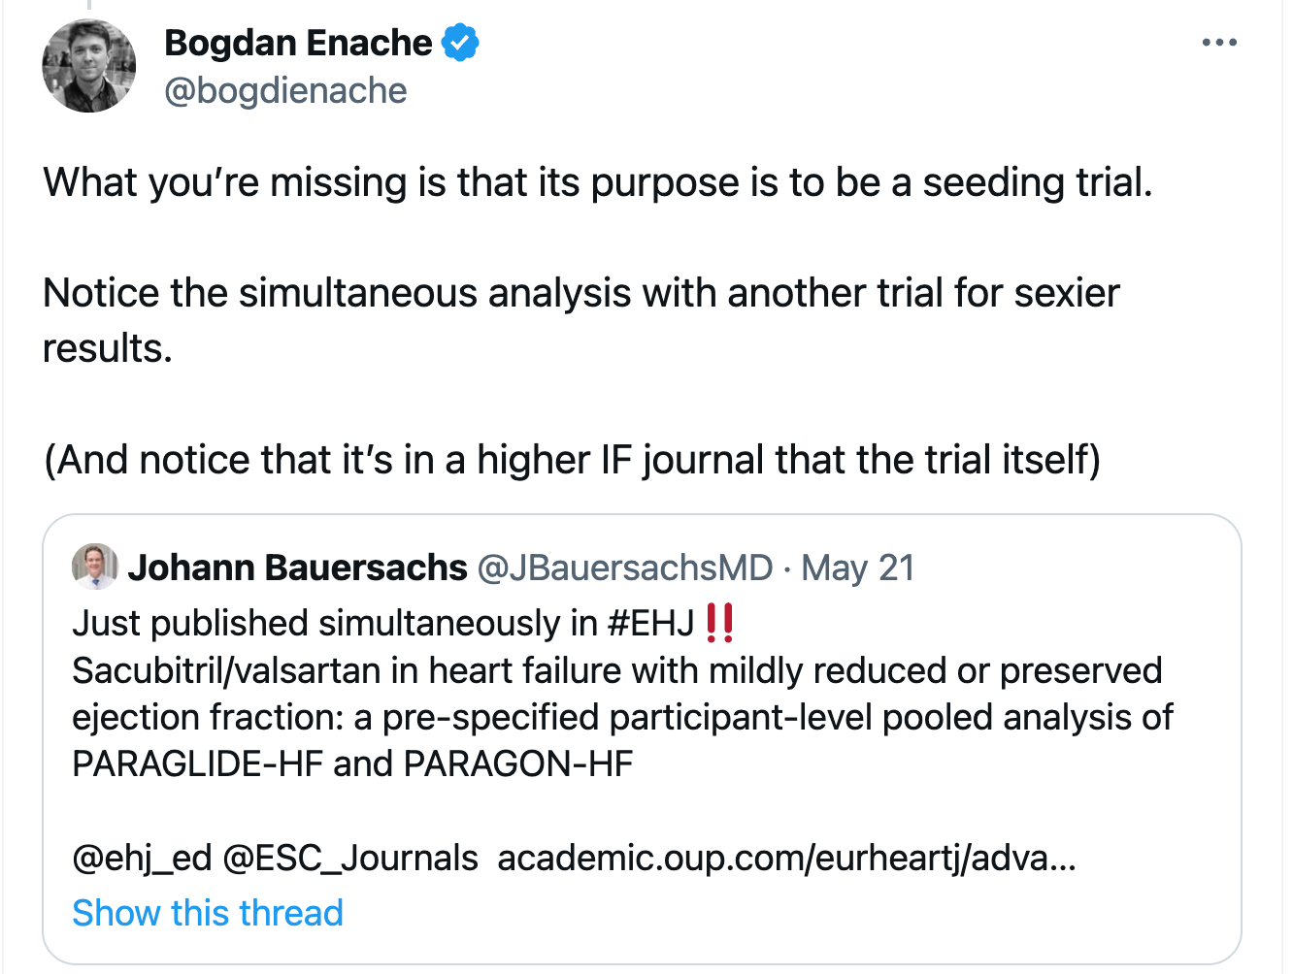Click Johann Bauersachs' display name
Screen dimensions: 1293x974
(297, 568)
